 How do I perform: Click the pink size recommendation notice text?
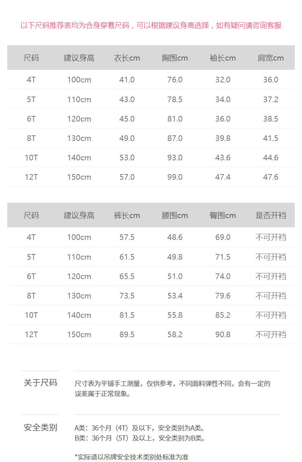click(x=151, y=25)
